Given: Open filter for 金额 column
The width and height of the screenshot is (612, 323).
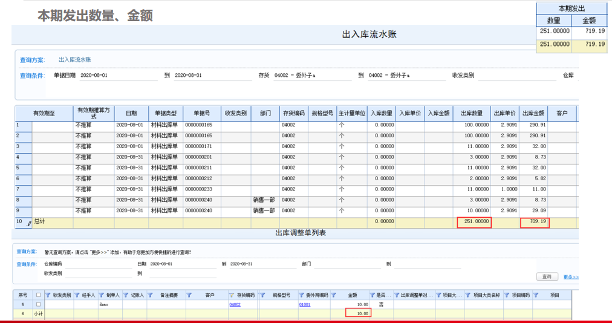Looking at the screenshot, I should click(x=334, y=295).
